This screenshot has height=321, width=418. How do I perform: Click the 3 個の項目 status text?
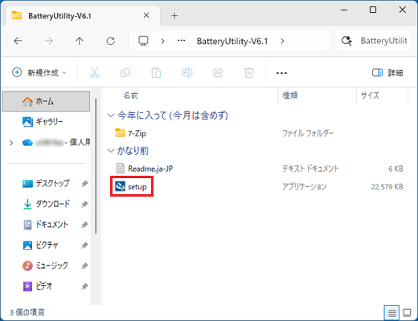[27, 312]
